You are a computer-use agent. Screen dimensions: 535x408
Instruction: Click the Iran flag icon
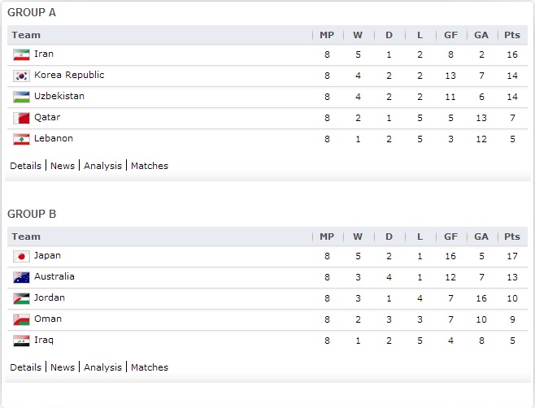click(x=21, y=54)
